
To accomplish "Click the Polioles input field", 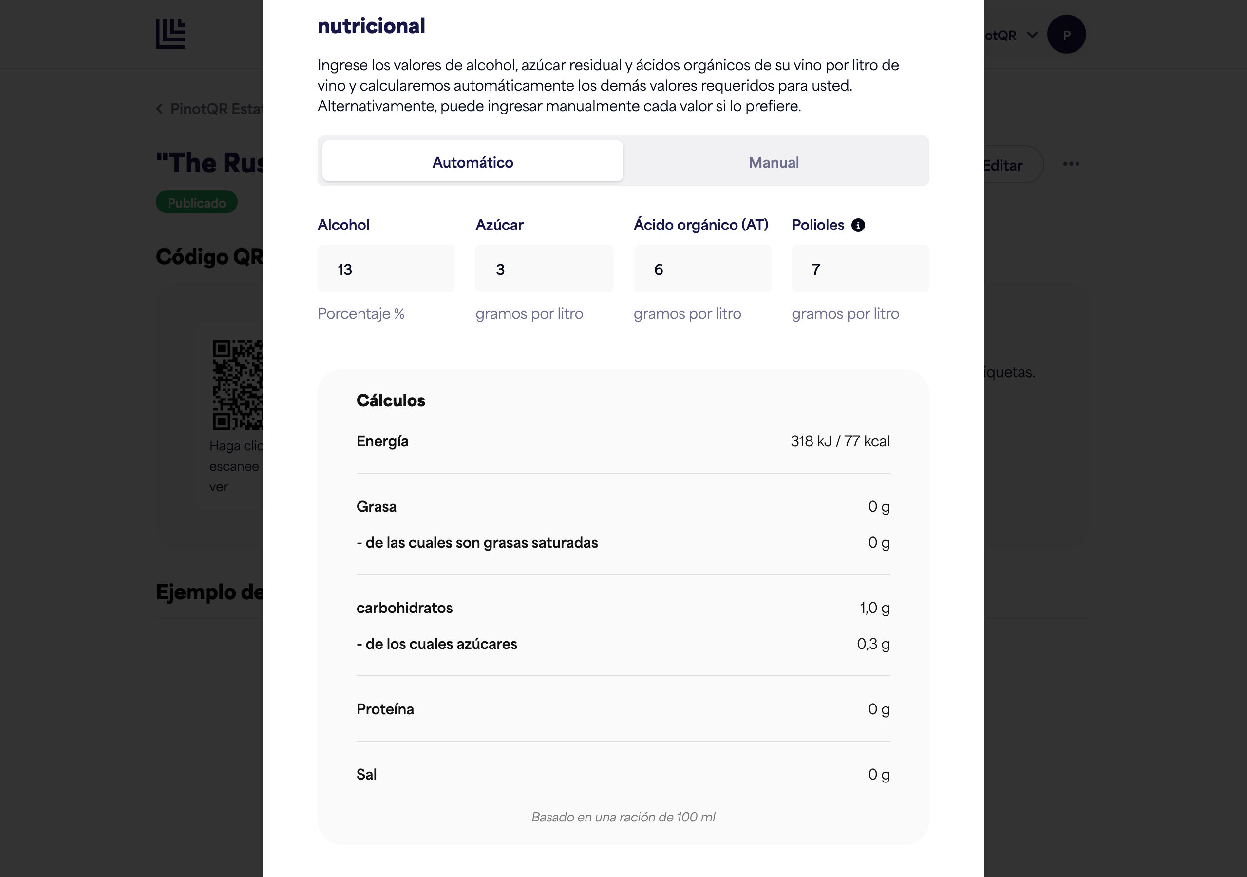I will pyautogui.click(x=860, y=269).
